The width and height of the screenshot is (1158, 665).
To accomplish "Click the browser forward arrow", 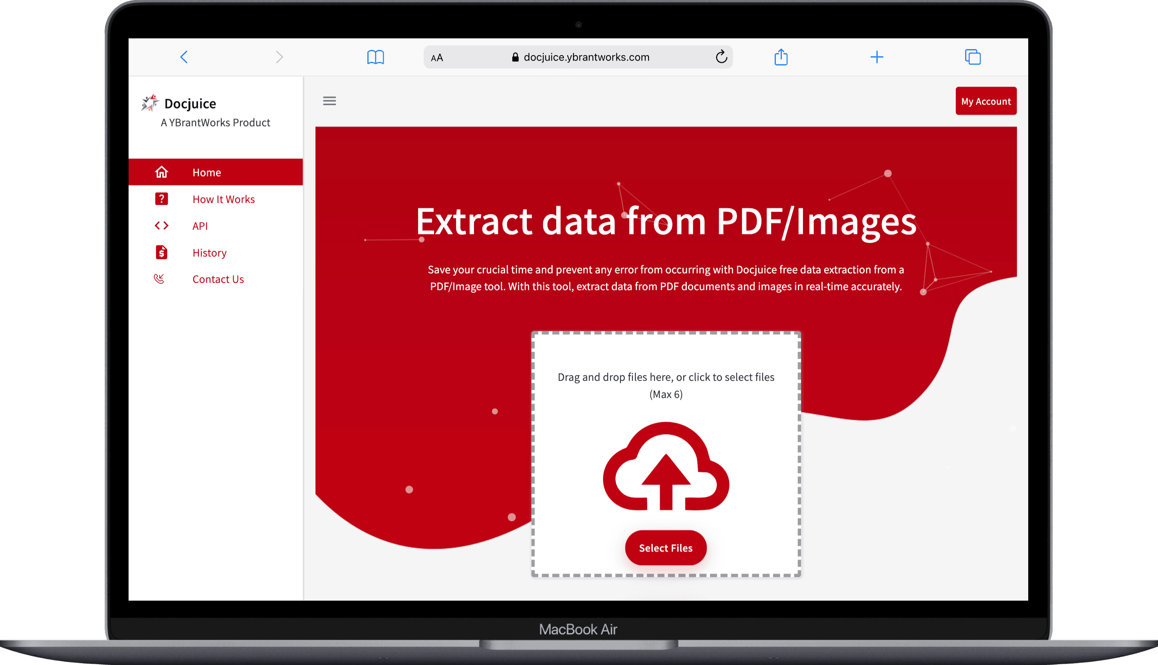I will click(280, 57).
